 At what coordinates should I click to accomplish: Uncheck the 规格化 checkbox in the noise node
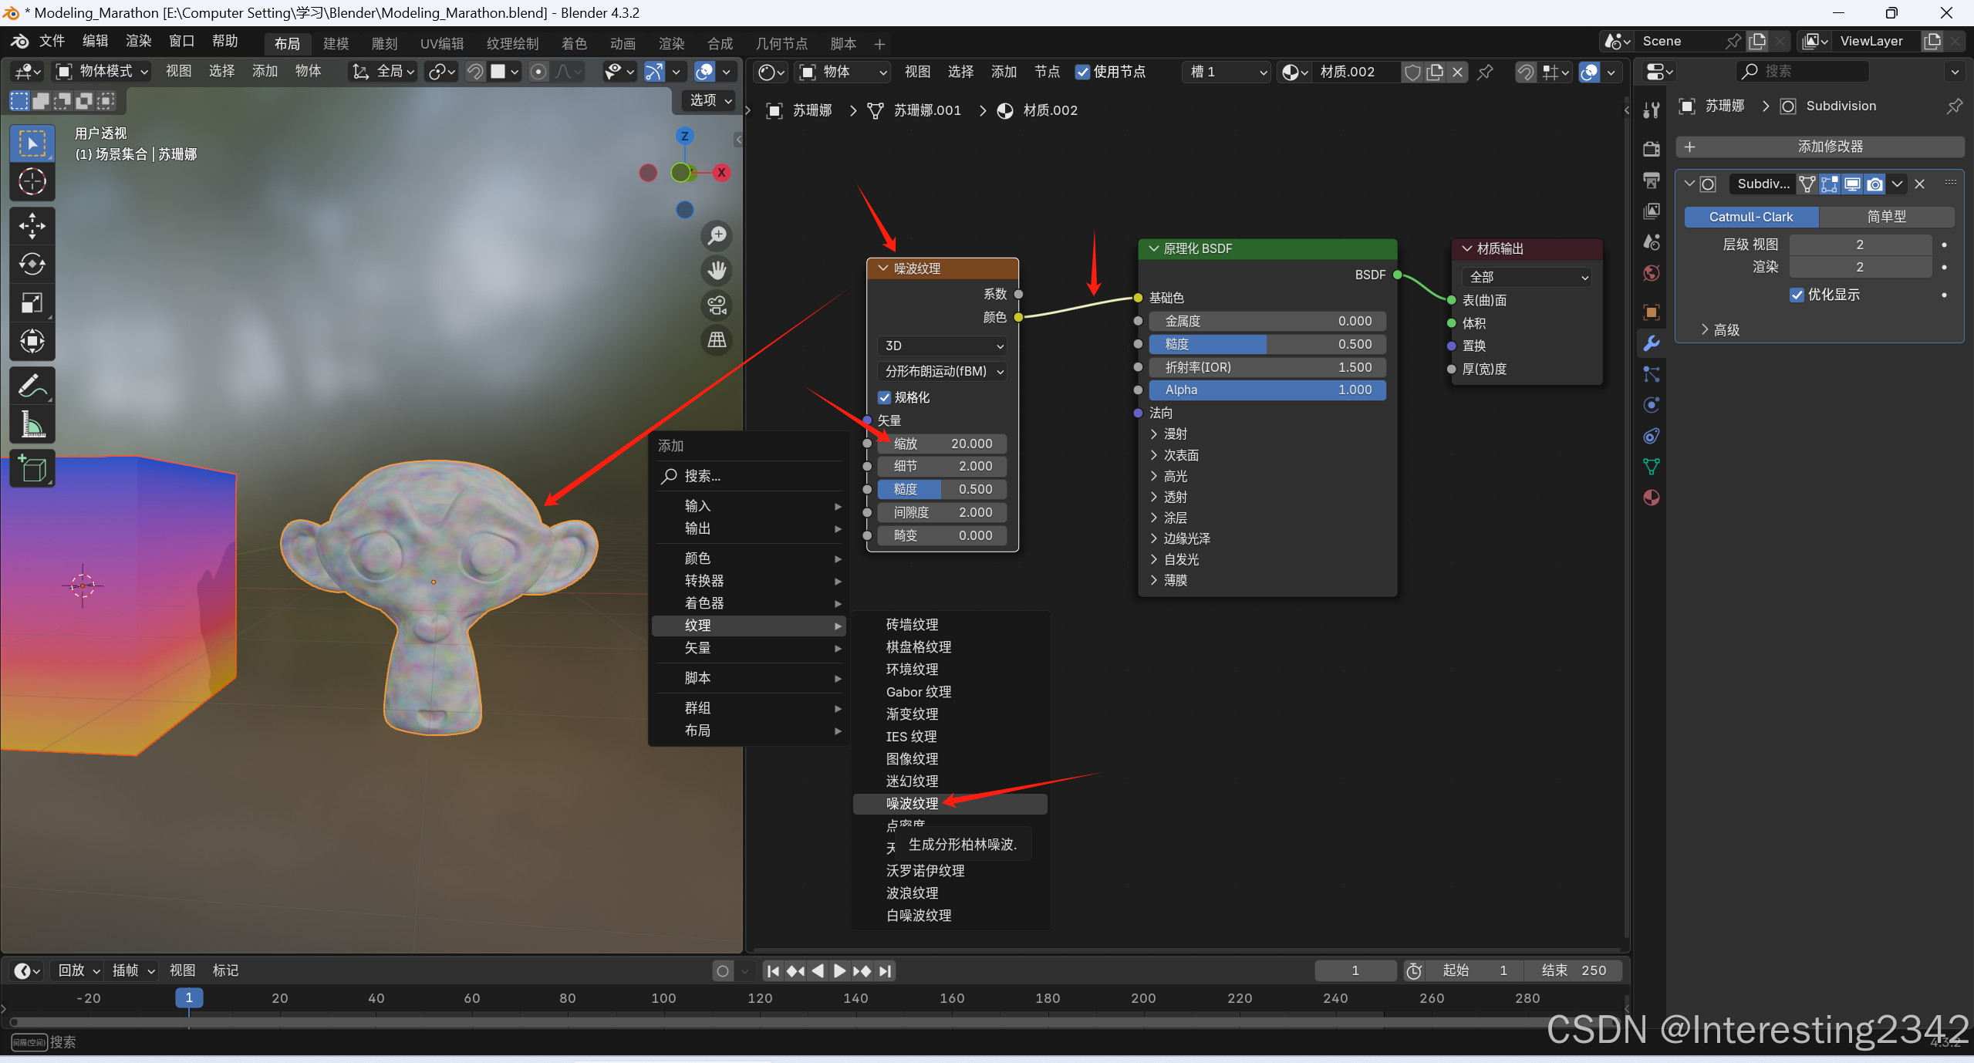click(x=885, y=397)
